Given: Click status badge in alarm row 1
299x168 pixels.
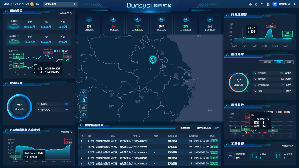Looking at the screenshot, I should click(x=214, y=141).
